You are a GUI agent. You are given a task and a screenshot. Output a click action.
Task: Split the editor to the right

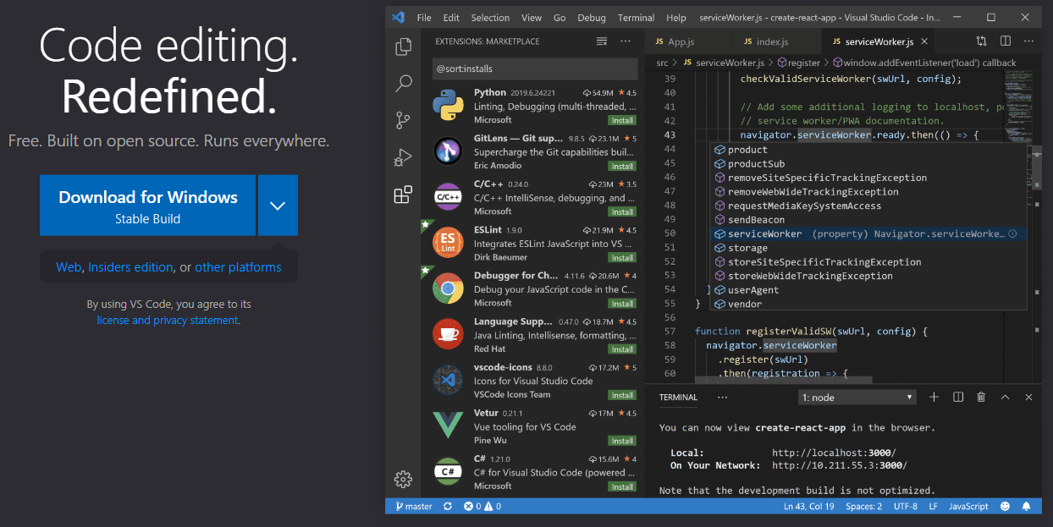1006,41
